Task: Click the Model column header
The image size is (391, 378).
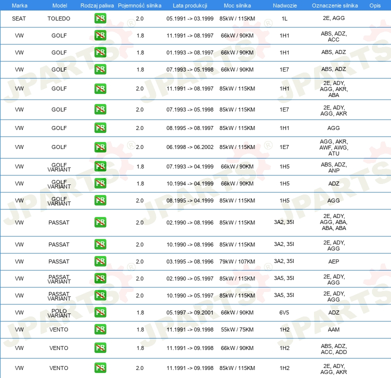Action: click(x=59, y=5)
